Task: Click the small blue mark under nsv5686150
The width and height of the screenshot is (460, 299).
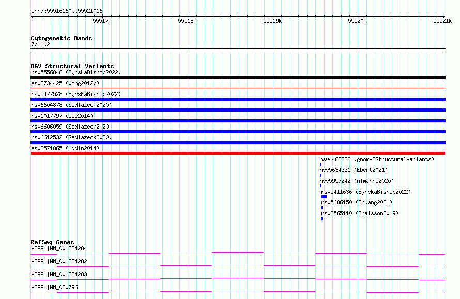Action: click(322, 208)
